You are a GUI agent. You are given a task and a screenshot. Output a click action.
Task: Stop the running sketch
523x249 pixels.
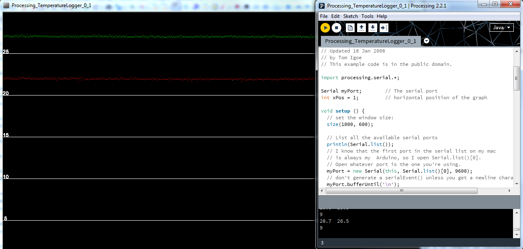[x=336, y=28]
